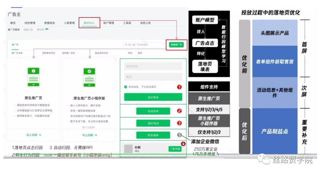Toggle the 保存信息，下次自动填写 checkbox

click(x=125, y=87)
